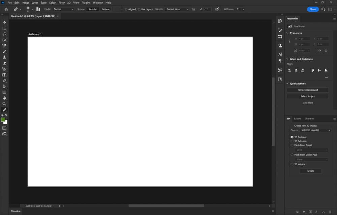Open the Brushes panel icon
The width and height of the screenshot is (337, 215).
pyautogui.click(x=280, y=30)
